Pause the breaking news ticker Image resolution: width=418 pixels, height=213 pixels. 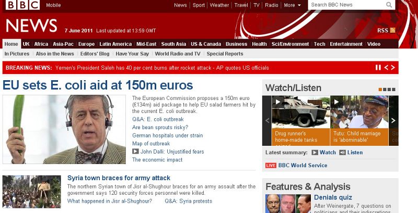point(378,68)
